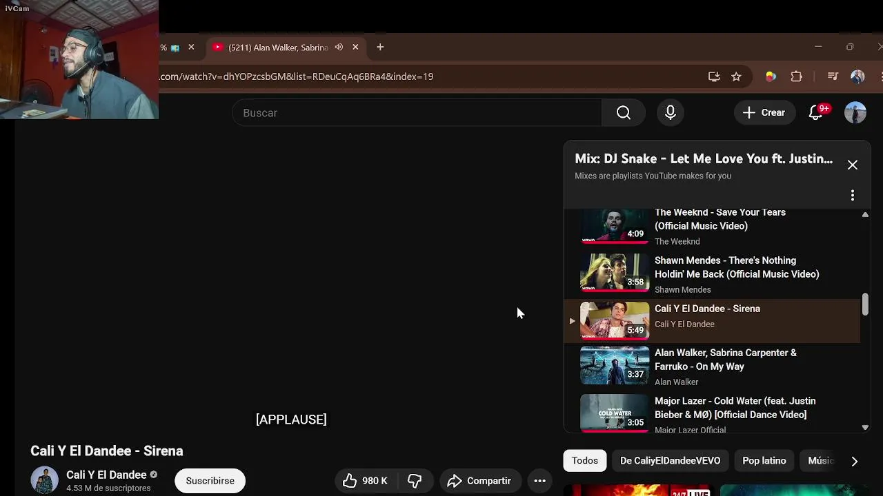Open notifications bell with 9+ badge
Viewport: 883px width, 496px height.
coord(816,113)
